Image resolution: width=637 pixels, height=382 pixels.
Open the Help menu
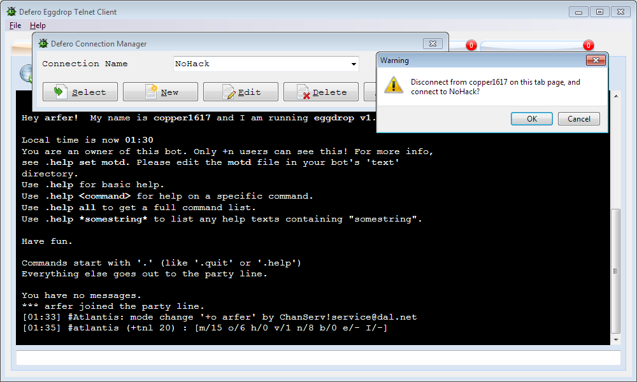pos(38,25)
